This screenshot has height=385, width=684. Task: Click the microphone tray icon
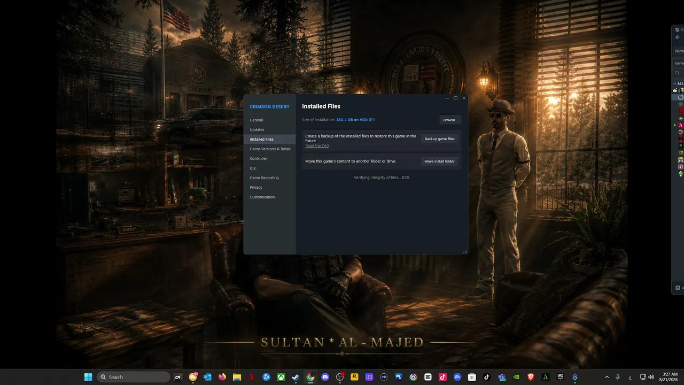[x=618, y=377]
